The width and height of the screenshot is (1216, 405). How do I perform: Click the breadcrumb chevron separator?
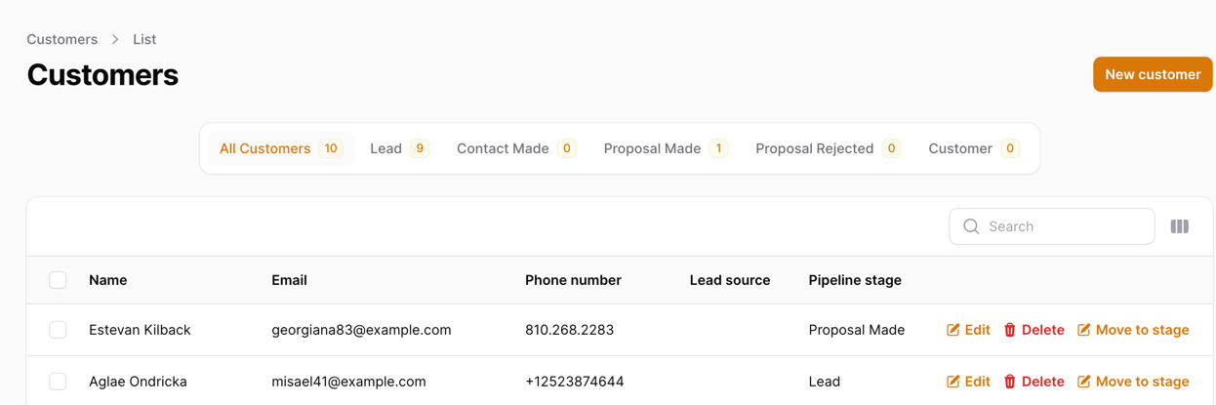[115, 40]
